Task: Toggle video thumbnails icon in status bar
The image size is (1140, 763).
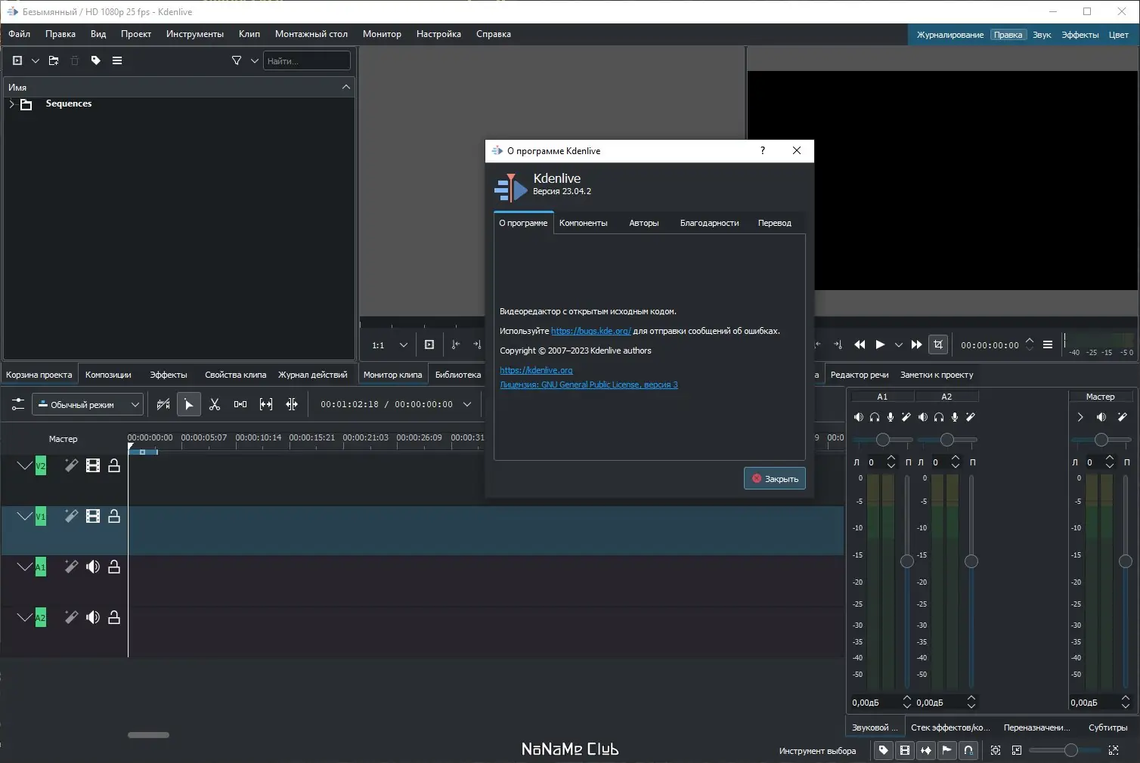Action: tap(904, 750)
